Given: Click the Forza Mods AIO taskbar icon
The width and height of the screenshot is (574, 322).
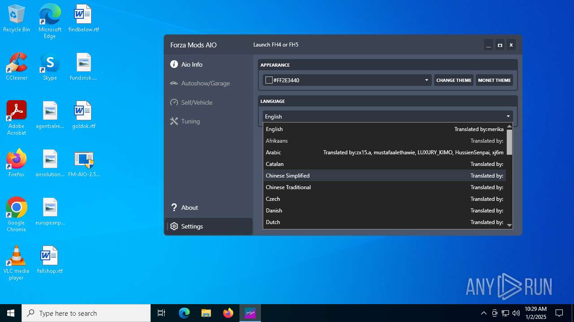Looking at the screenshot, I should pyautogui.click(x=250, y=313).
